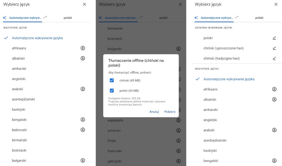Tap downloaded icon beside chiński (tradycyjne han)
The width and height of the screenshot is (282, 166).
pyautogui.click(x=274, y=58)
